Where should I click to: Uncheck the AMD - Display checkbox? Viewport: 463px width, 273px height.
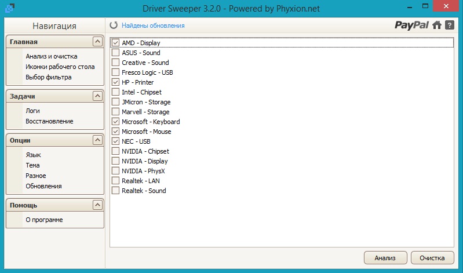coord(115,43)
